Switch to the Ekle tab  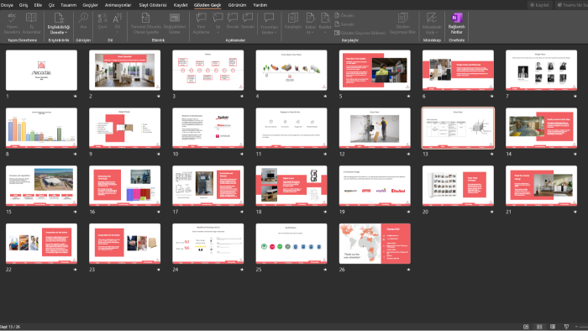[38, 5]
